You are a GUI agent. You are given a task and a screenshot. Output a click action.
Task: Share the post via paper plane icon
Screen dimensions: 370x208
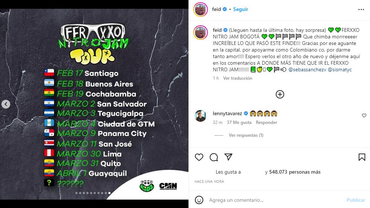(228, 157)
